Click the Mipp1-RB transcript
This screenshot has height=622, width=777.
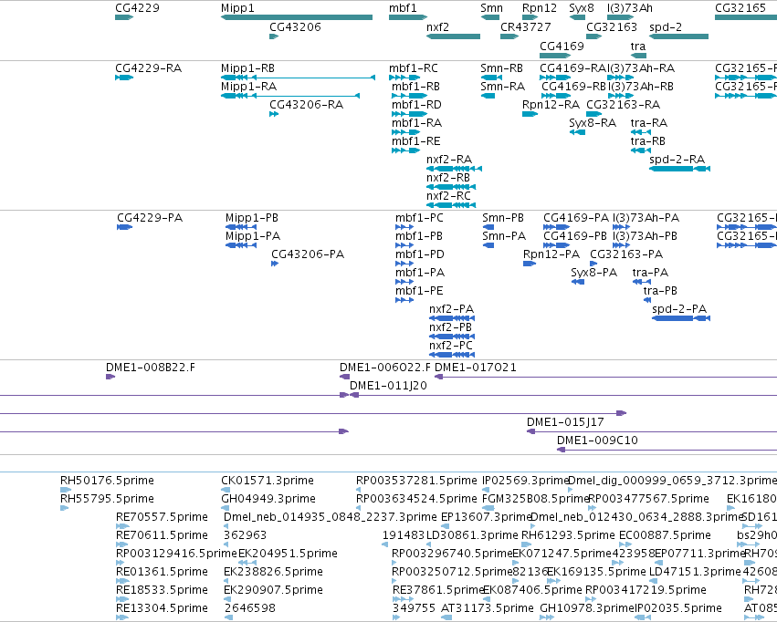pos(298,78)
